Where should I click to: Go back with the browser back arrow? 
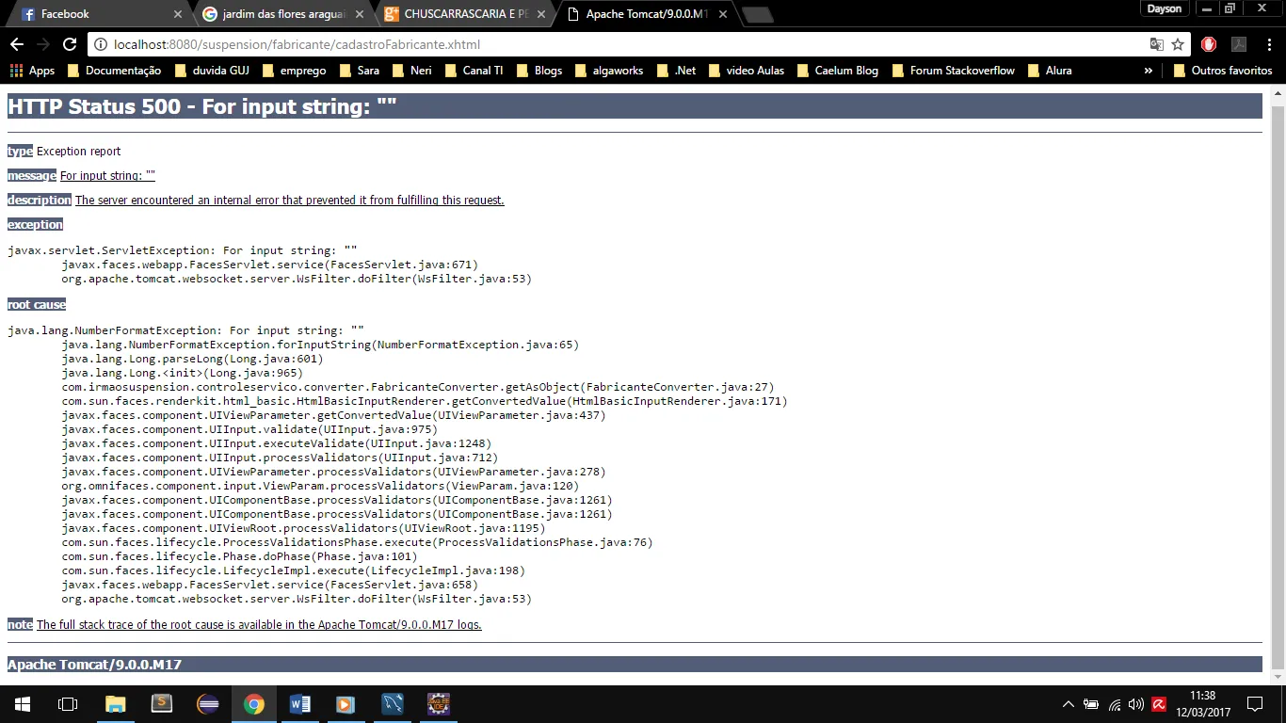tap(17, 44)
